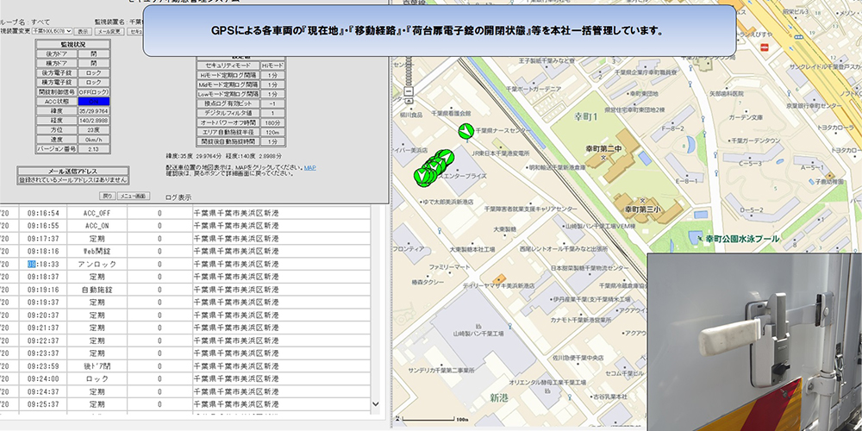Click the ファミリーマート map label
This screenshot has width=862, height=431.
tap(449, 266)
